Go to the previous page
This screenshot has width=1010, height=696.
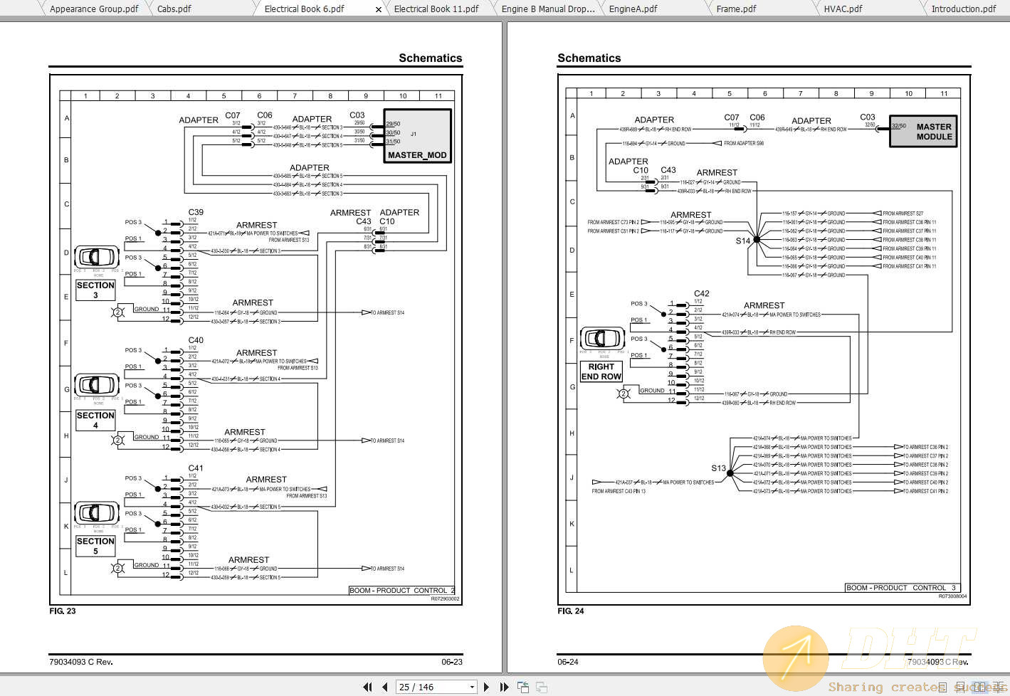(x=385, y=687)
